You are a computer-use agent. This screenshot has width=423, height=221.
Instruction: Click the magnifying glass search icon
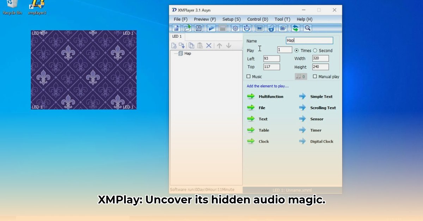click(x=307, y=28)
